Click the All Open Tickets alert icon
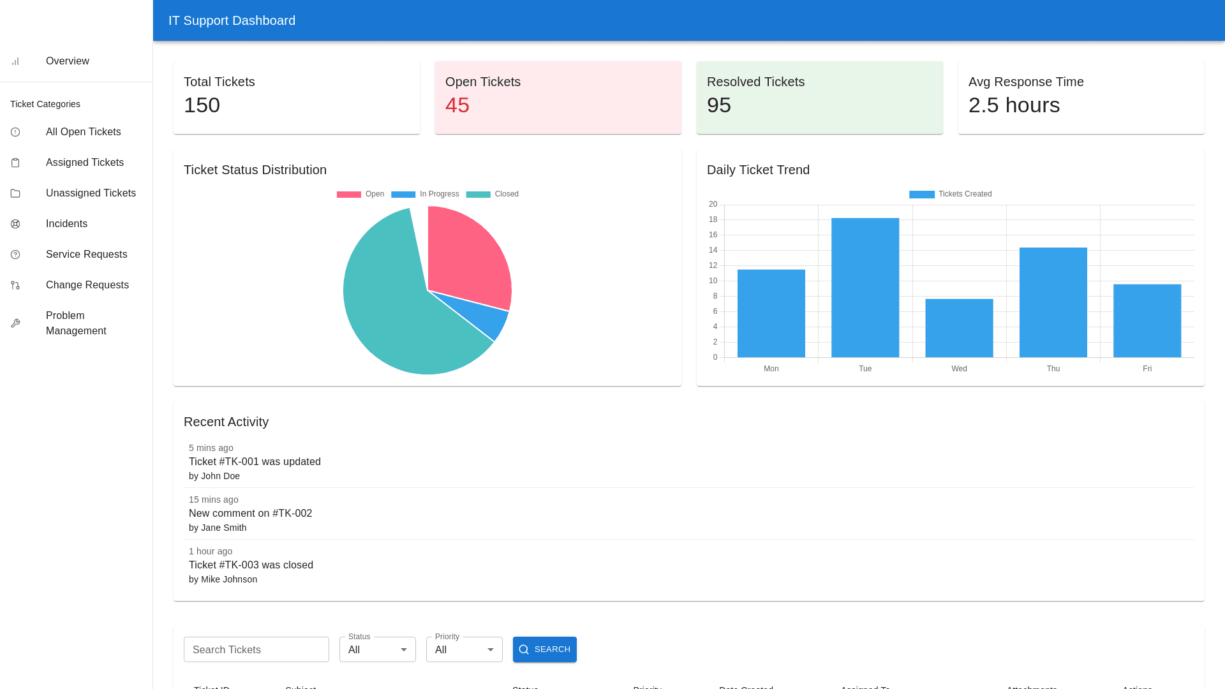1225x689 pixels. (x=15, y=132)
